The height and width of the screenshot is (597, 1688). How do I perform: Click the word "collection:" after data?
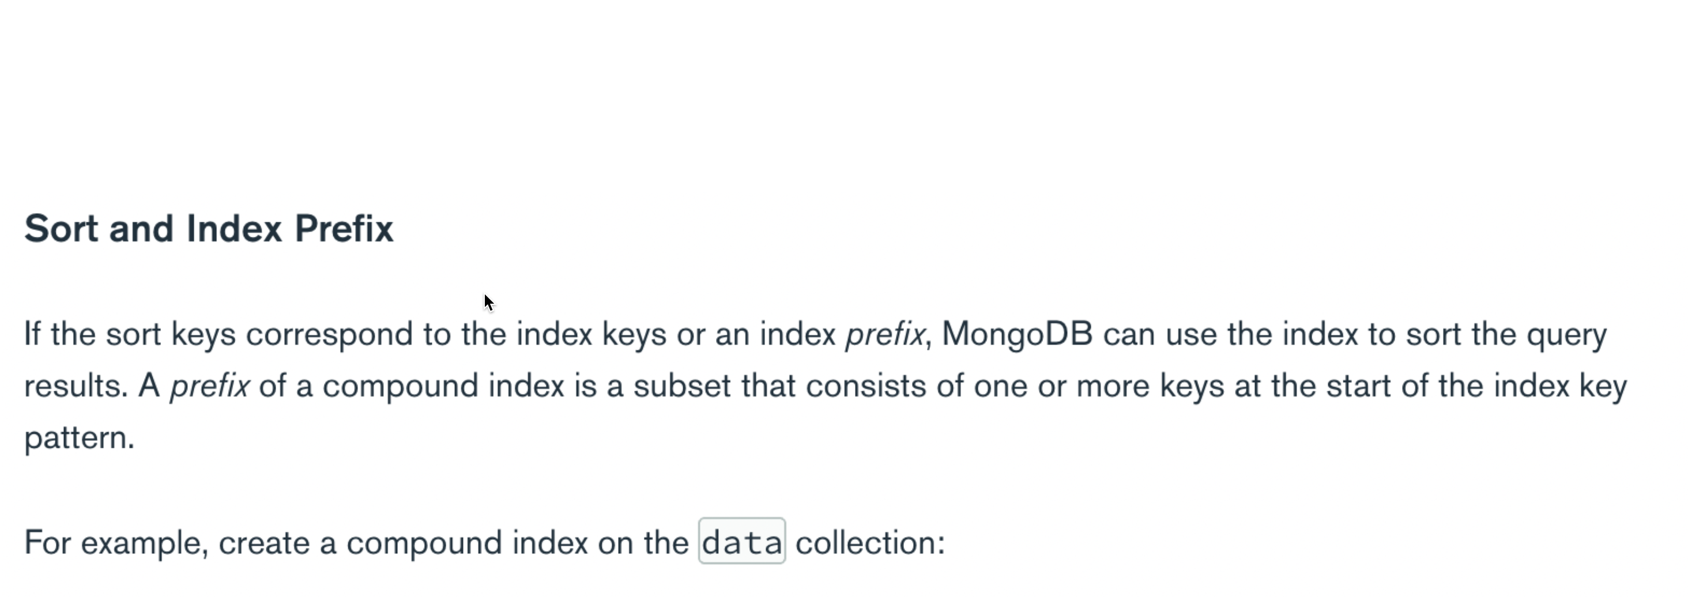(870, 542)
